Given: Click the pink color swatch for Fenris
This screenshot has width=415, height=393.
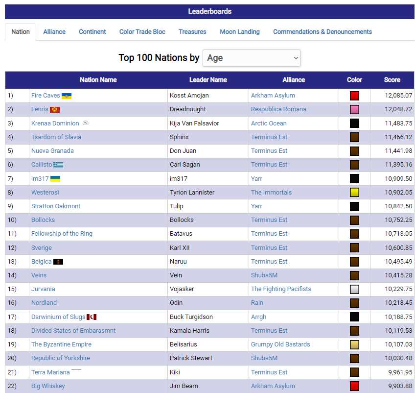Looking at the screenshot, I should click(x=354, y=109).
